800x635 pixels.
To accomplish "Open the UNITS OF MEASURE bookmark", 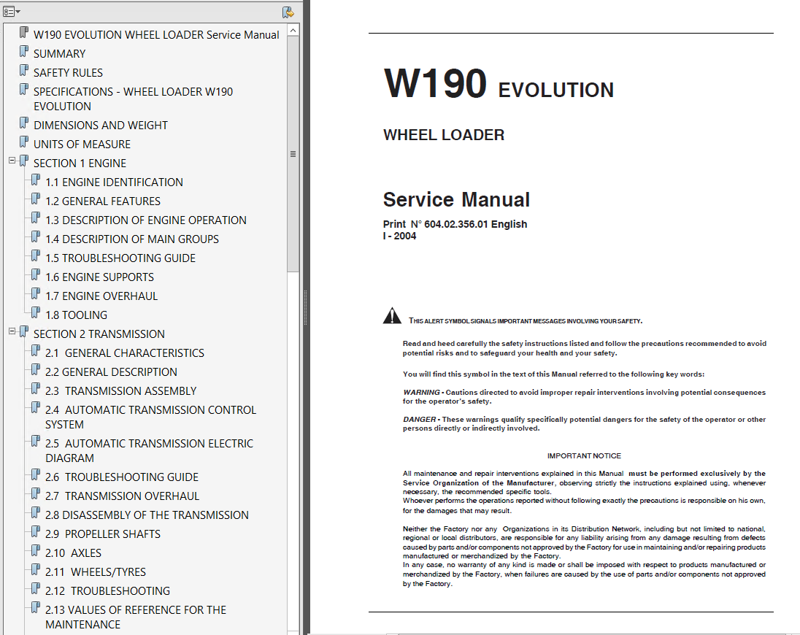I will tap(82, 145).
